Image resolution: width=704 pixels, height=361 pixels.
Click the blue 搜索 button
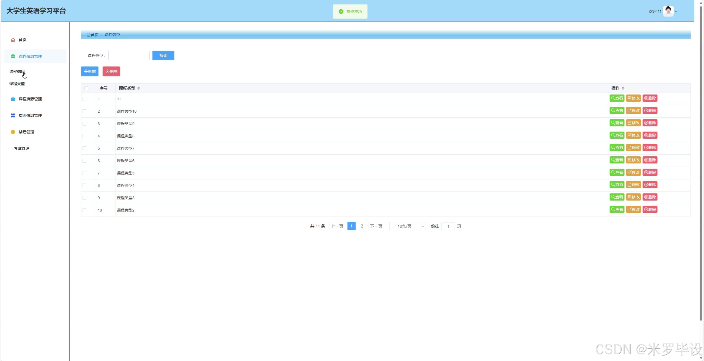pos(163,55)
